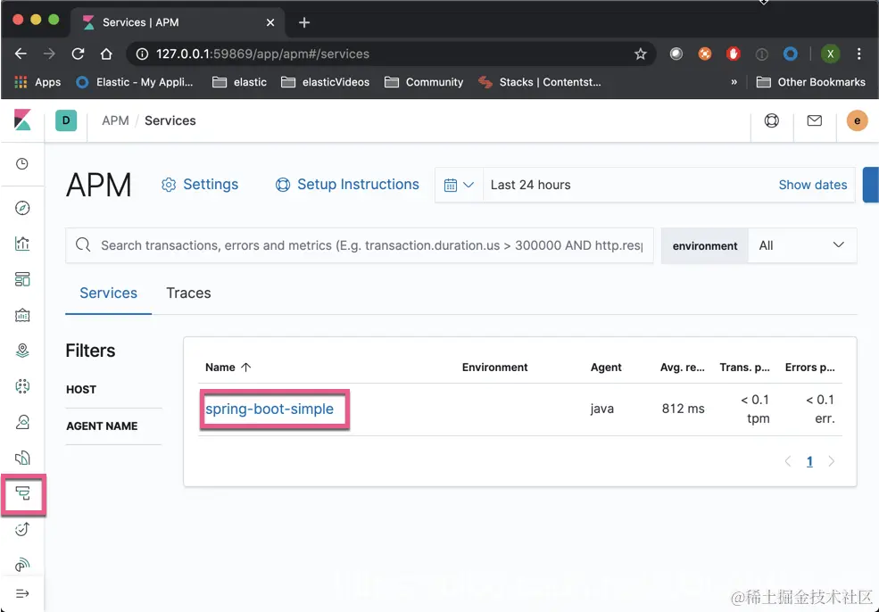
Task: Open SIEM icon at sidebar bottom
Action: tap(21, 565)
